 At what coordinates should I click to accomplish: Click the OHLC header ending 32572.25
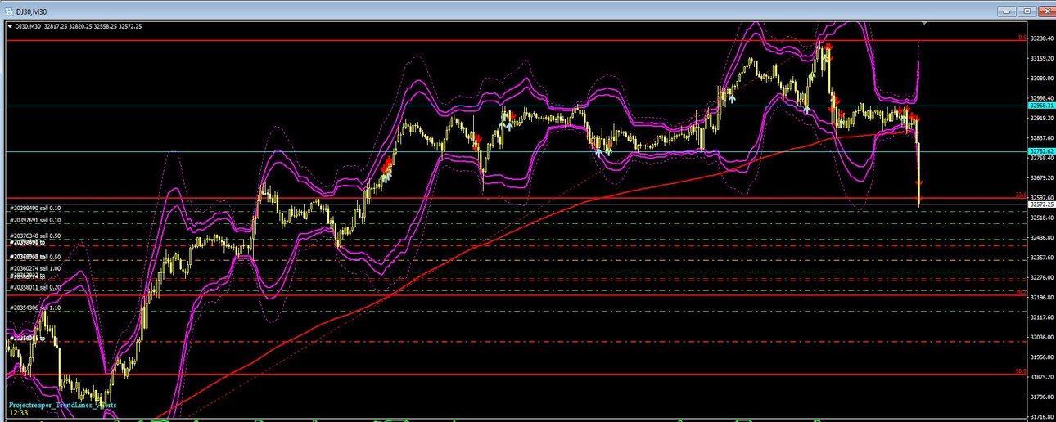pos(79,26)
